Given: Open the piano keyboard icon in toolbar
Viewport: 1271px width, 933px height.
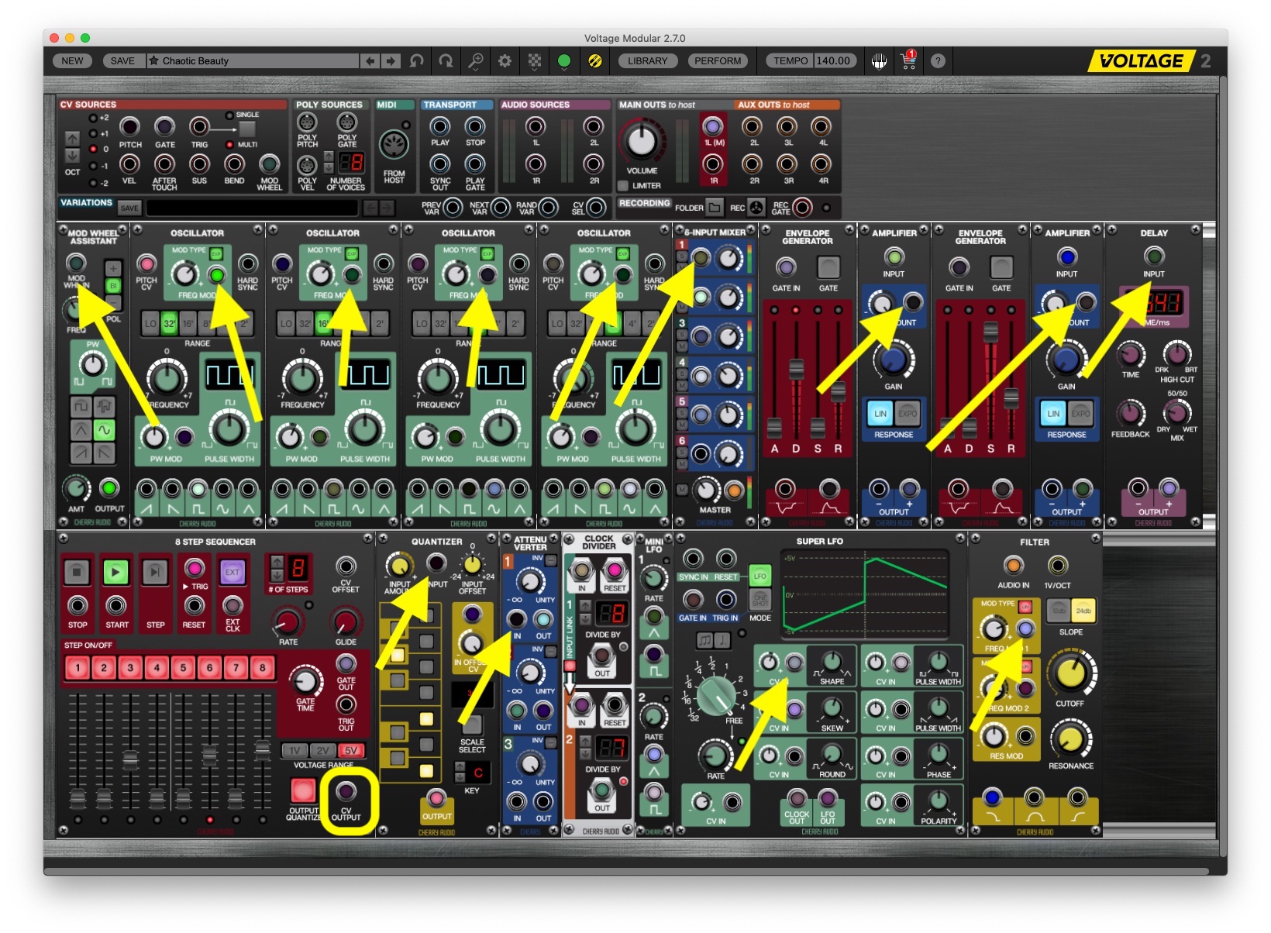Looking at the screenshot, I should [x=879, y=60].
